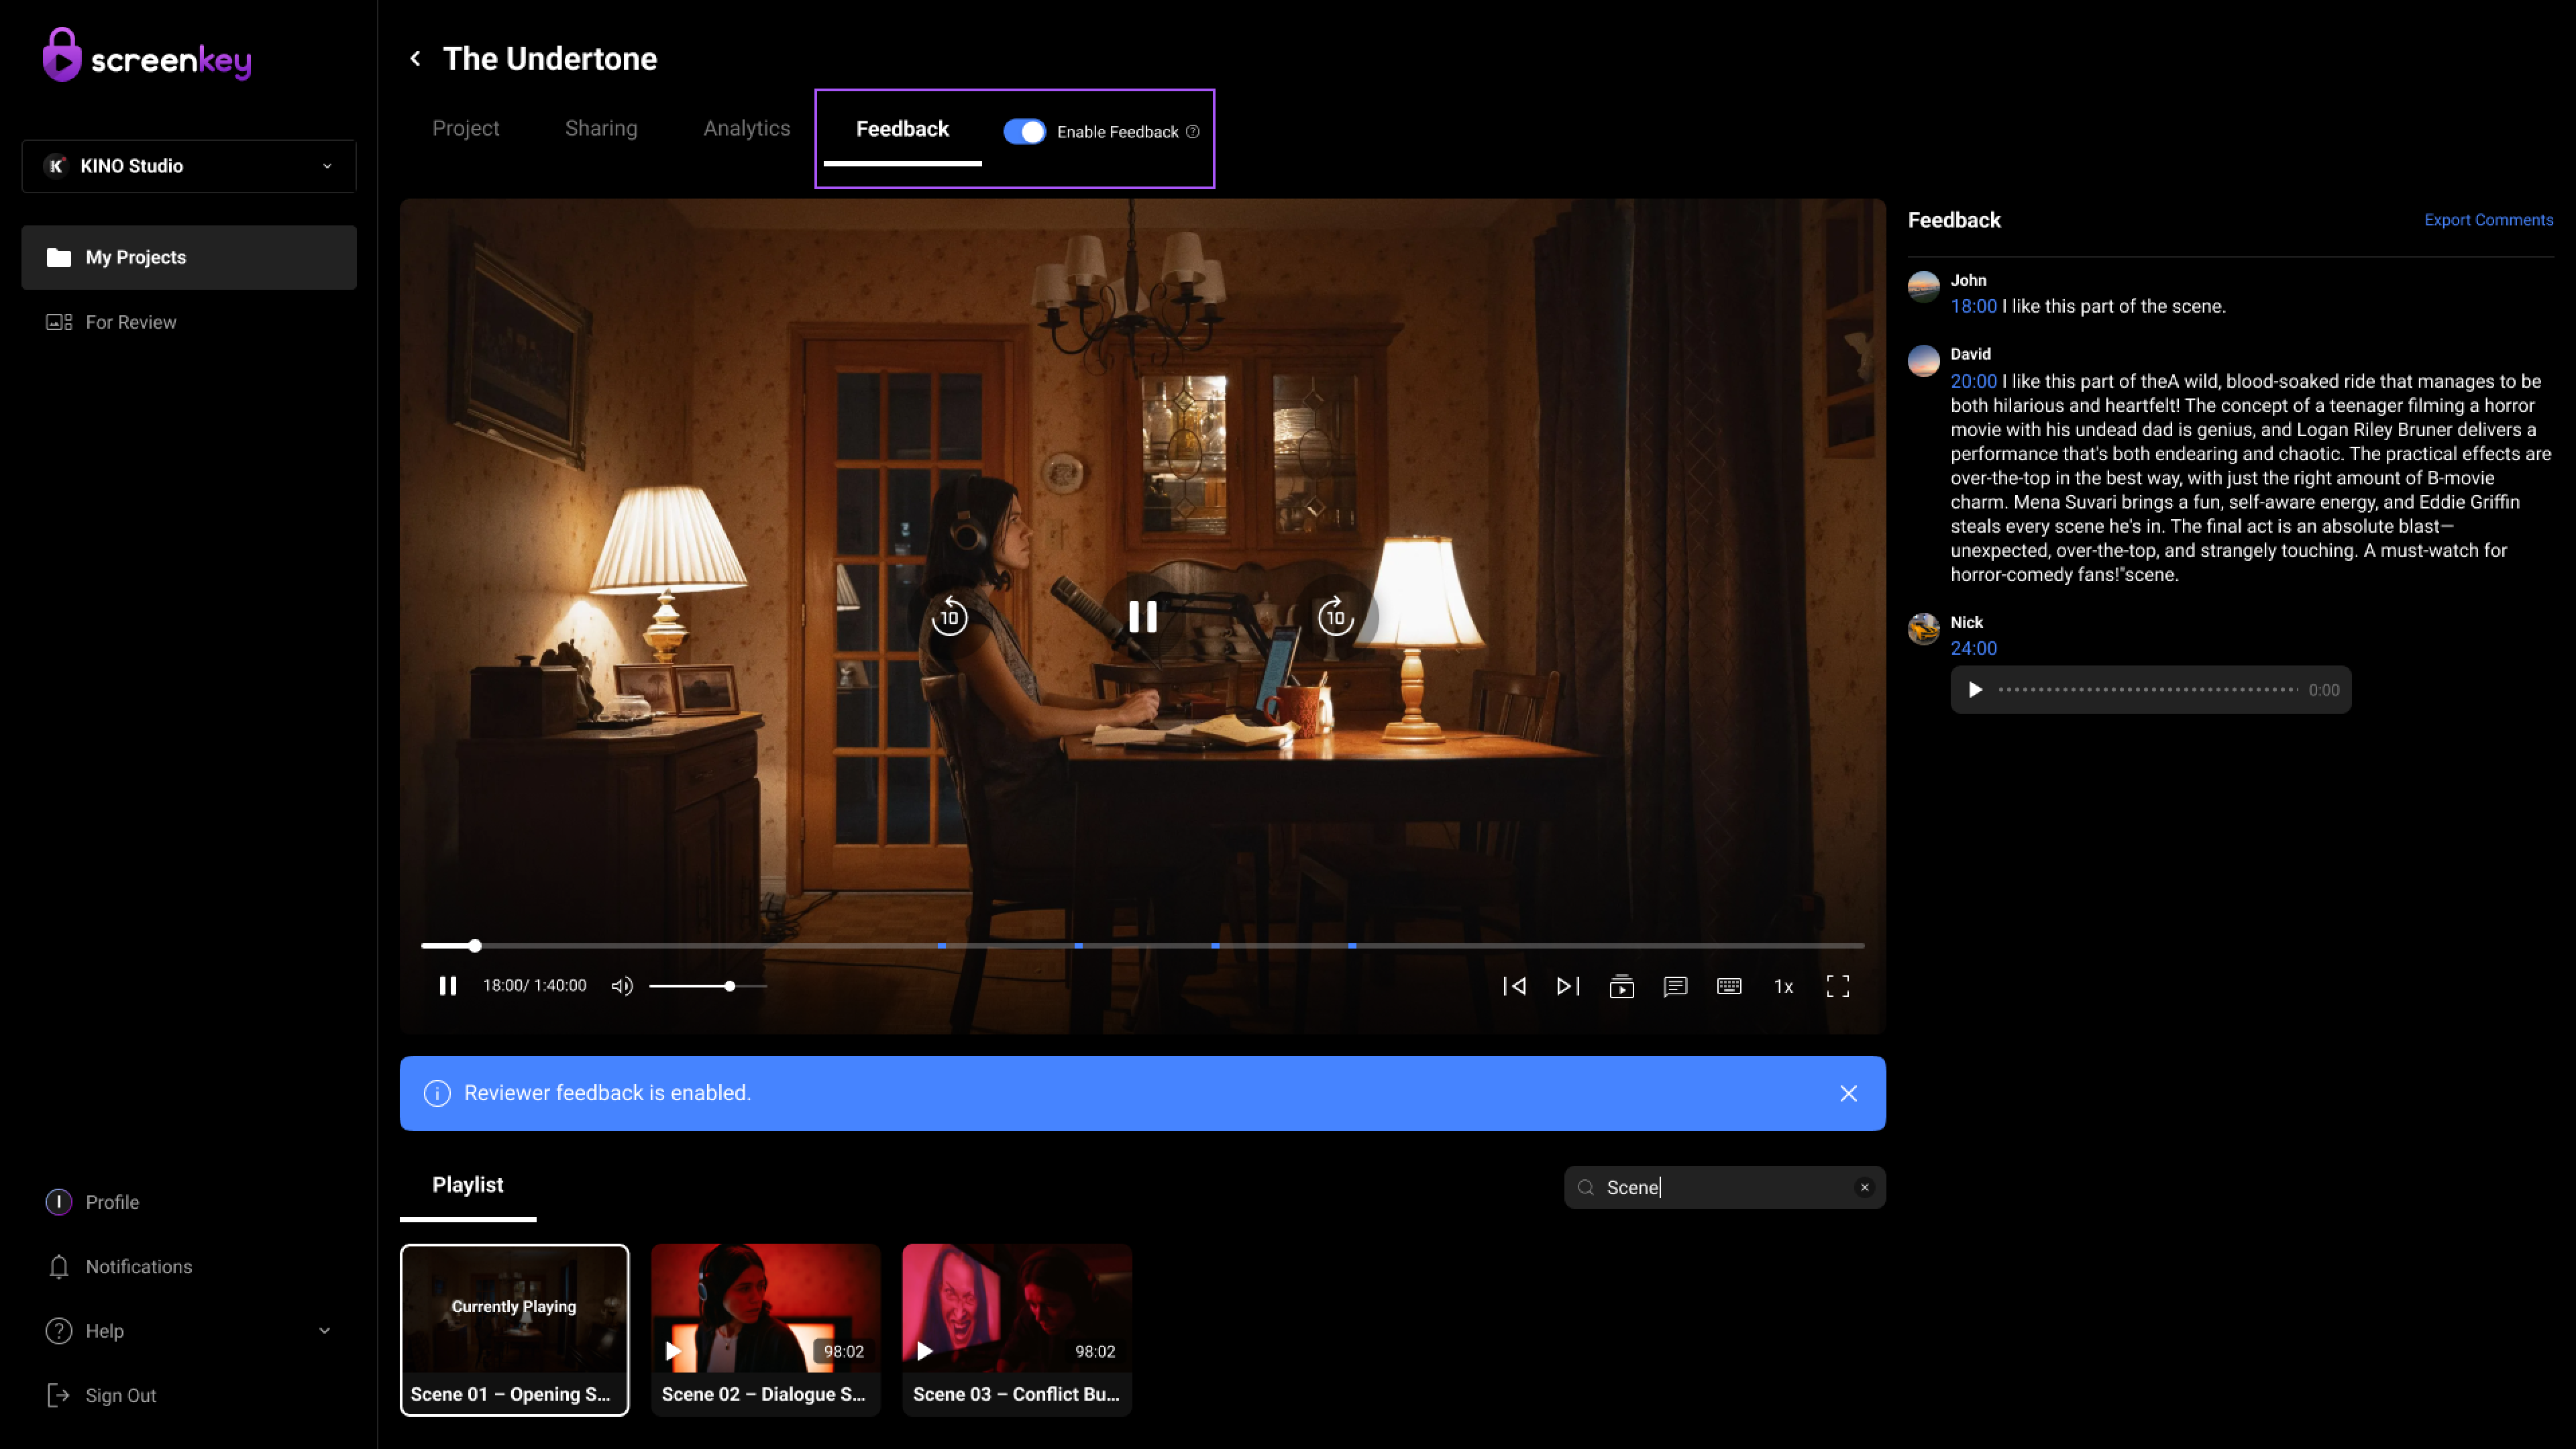2576x1449 pixels.
Task: Change the 1x playback speed
Action: click(x=1783, y=986)
